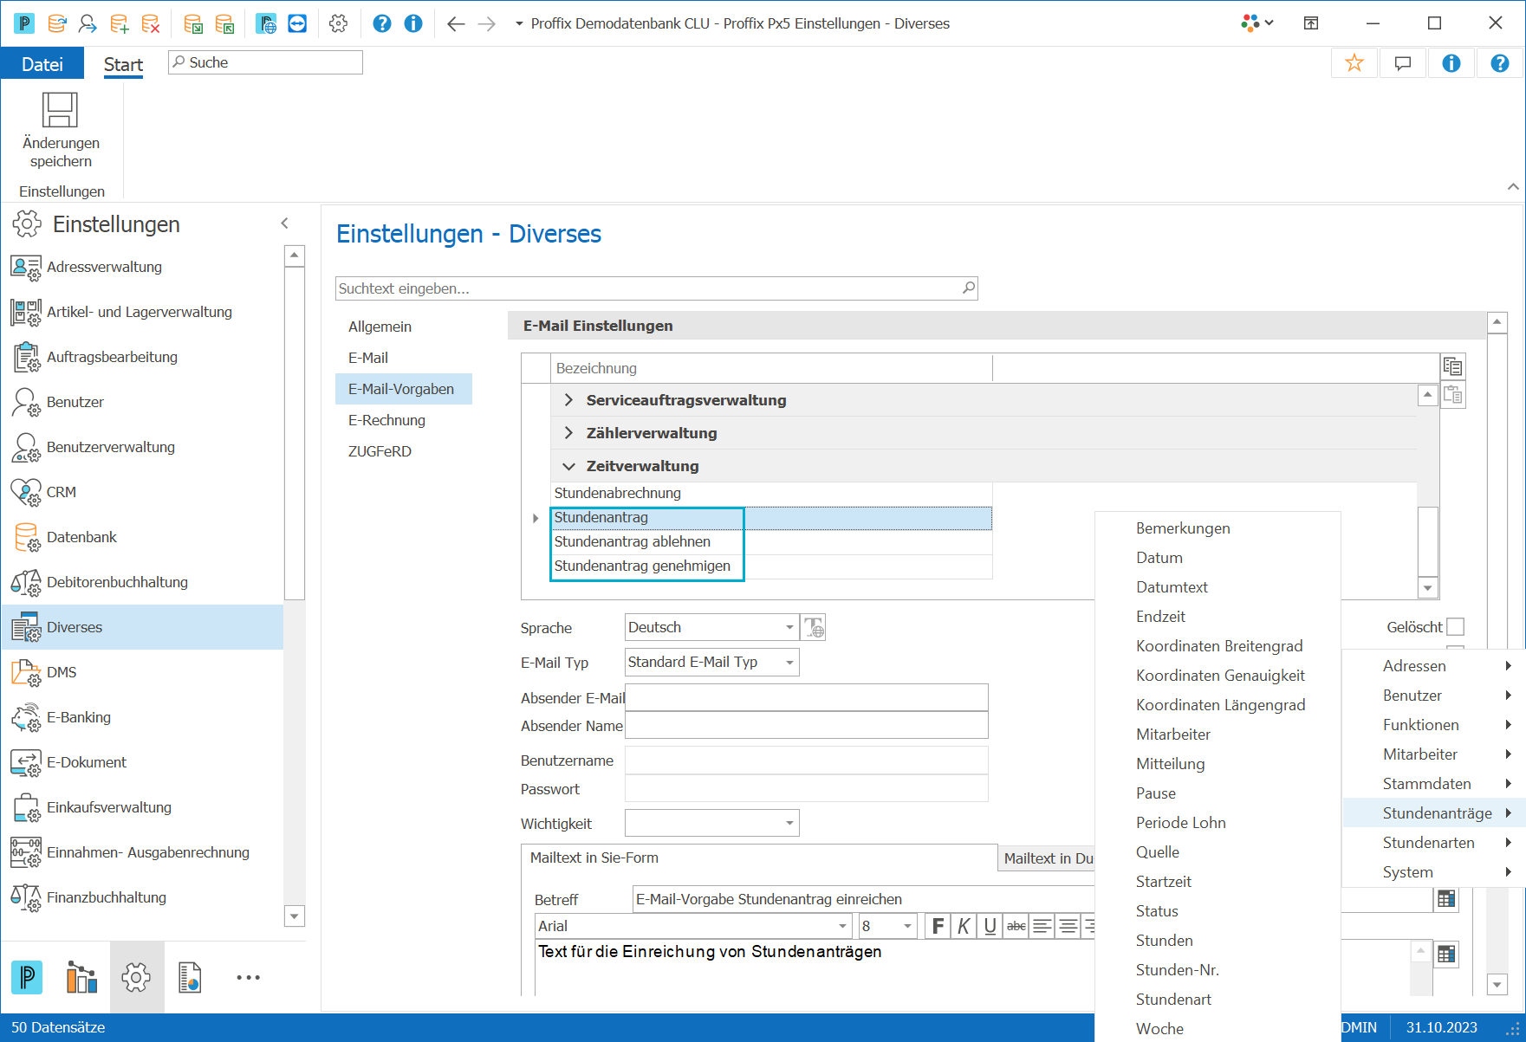Open Proffix P module in bottom bar
This screenshot has width=1526, height=1042.
[27, 977]
